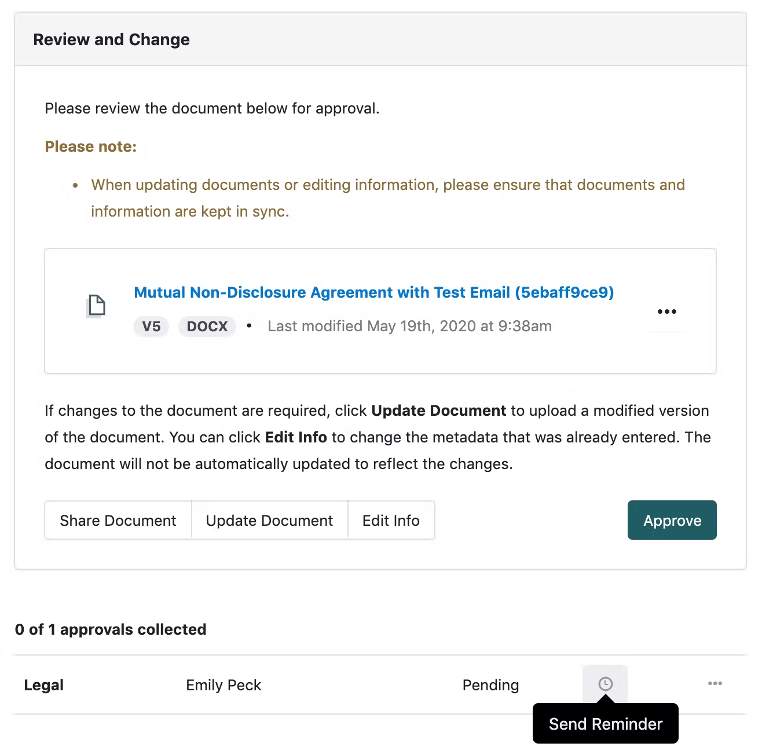This screenshot has height=754, width=762.
Task: Approve the document
Action: point(672,521)
